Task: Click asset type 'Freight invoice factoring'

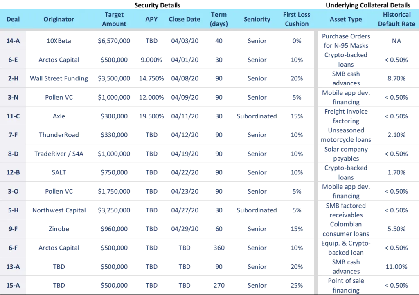Action: click(346, 116)
